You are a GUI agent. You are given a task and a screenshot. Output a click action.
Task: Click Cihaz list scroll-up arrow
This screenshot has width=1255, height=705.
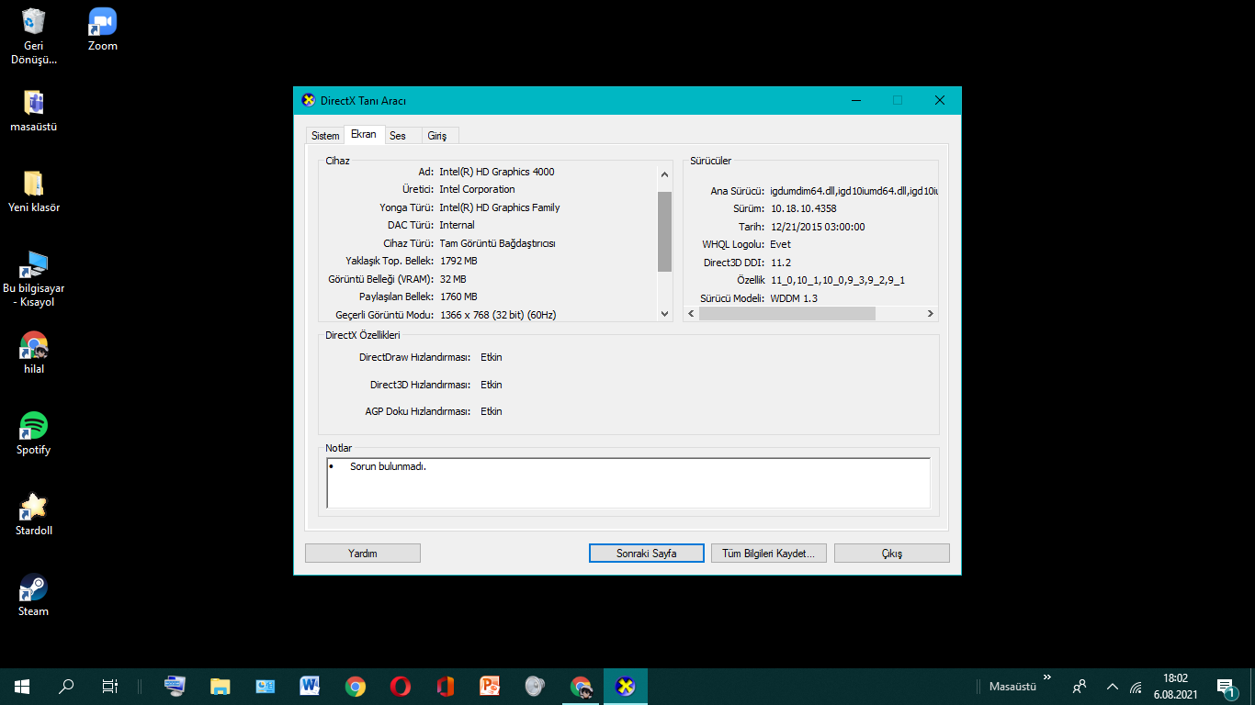(665, 173)
